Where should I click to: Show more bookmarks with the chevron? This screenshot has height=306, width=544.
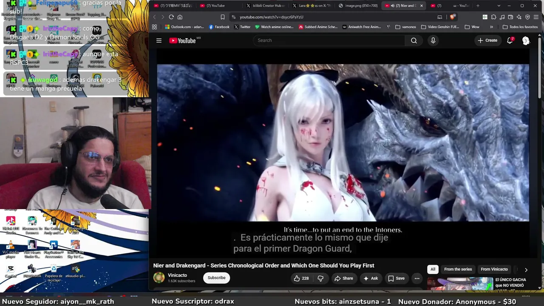491,27
